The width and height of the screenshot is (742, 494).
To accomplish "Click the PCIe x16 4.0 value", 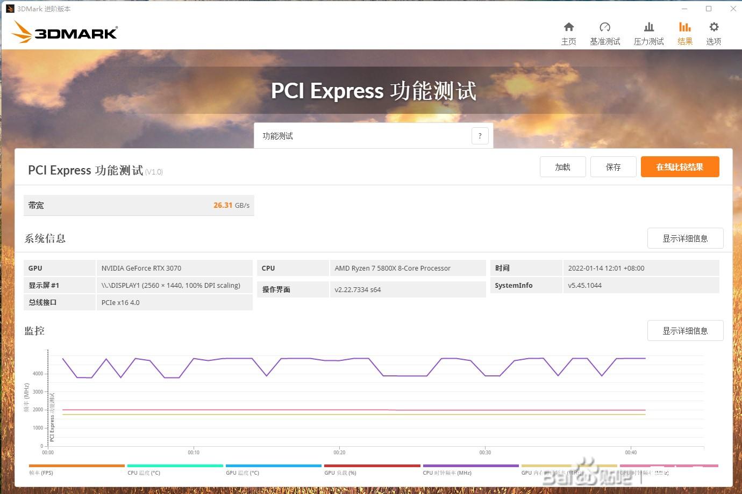I will tap(120, 302).
